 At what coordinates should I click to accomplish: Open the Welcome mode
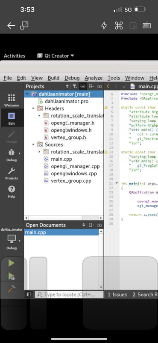(x=12, y=100)
